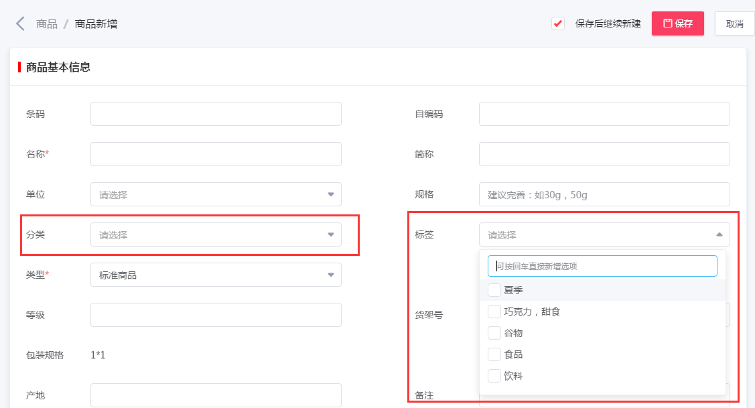The image size is (755, 408).
Task: Click the 自编码 input field
Action: click(604, 114)
